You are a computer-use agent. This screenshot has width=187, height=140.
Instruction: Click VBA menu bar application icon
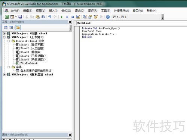6,11
